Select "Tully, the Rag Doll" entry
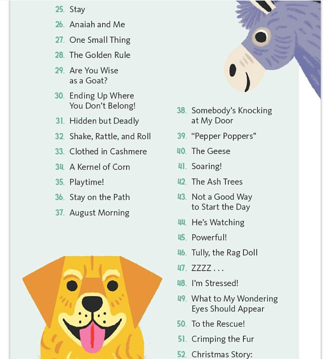Viewport: 329px width, 359px height. pos(224,253)
